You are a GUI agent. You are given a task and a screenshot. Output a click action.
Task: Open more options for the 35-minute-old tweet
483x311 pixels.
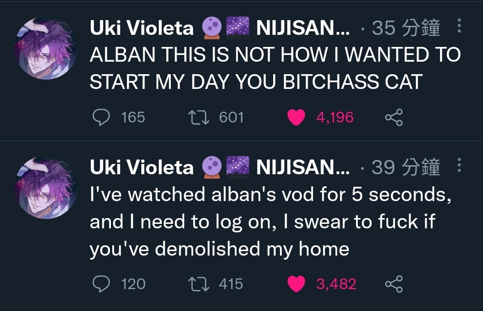click(459, 25)
